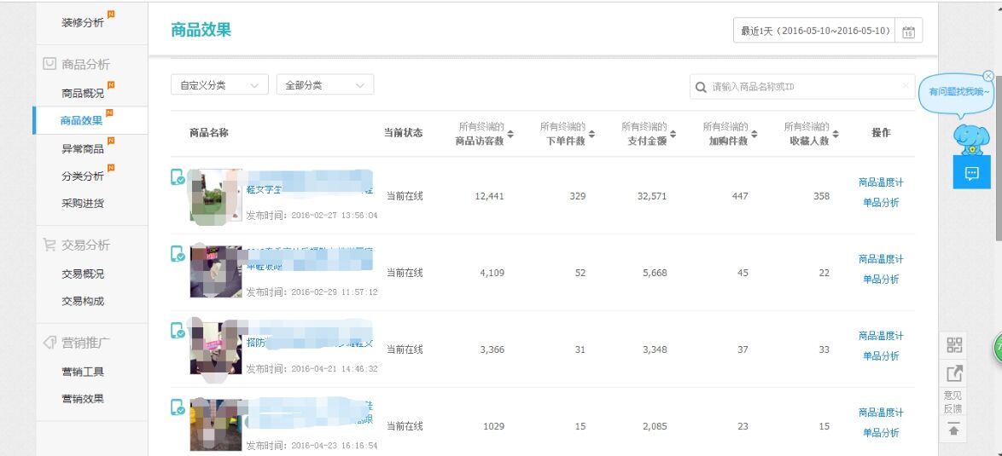Open 商品温度计 for the first product
This screenshot has height=456, width=1002.
(880, 182)
